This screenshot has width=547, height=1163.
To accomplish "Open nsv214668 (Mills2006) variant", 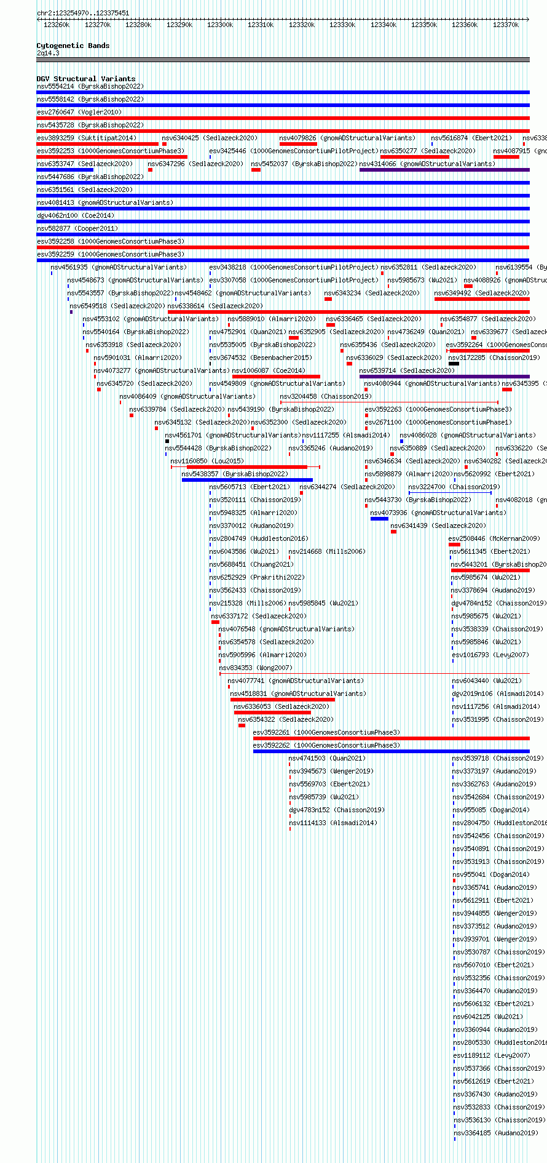I will (327, 552).
